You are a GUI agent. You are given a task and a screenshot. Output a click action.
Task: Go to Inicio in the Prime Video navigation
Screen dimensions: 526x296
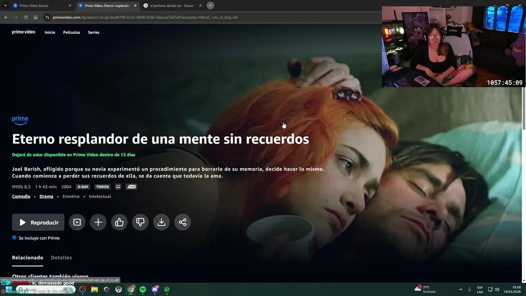(x=50, y=32)
